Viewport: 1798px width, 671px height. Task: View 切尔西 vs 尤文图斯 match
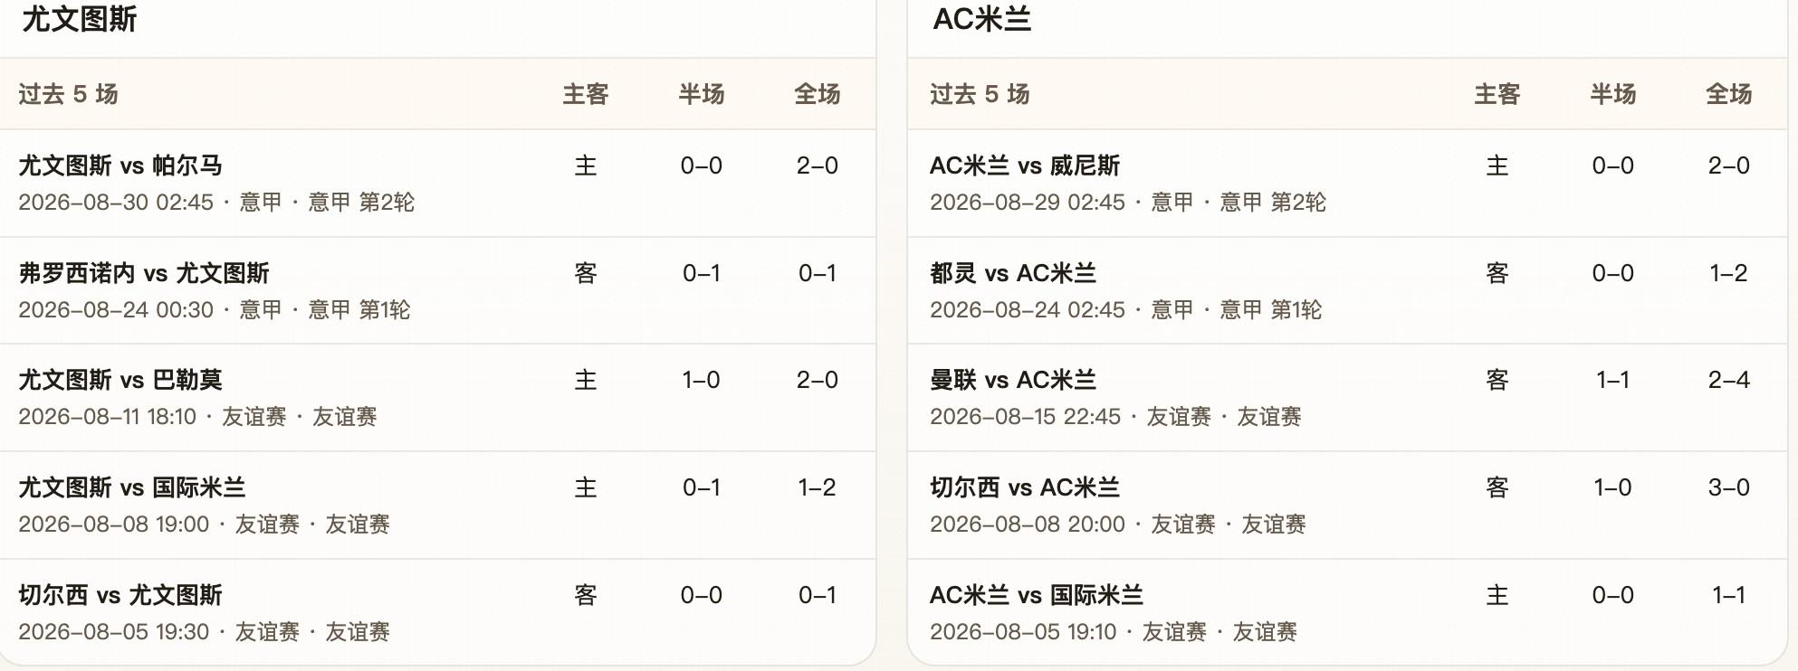coord(437,612)
